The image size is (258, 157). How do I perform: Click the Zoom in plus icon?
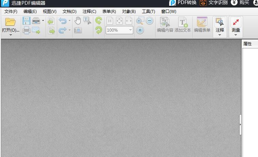pyautogui.click(x=140, y=30)
